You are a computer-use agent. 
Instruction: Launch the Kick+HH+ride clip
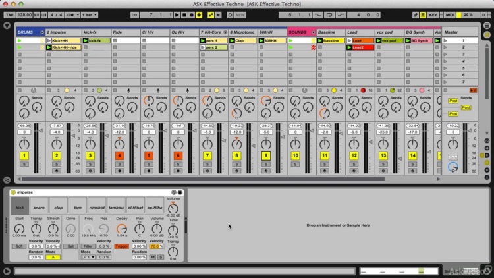(x=49, y=47)
